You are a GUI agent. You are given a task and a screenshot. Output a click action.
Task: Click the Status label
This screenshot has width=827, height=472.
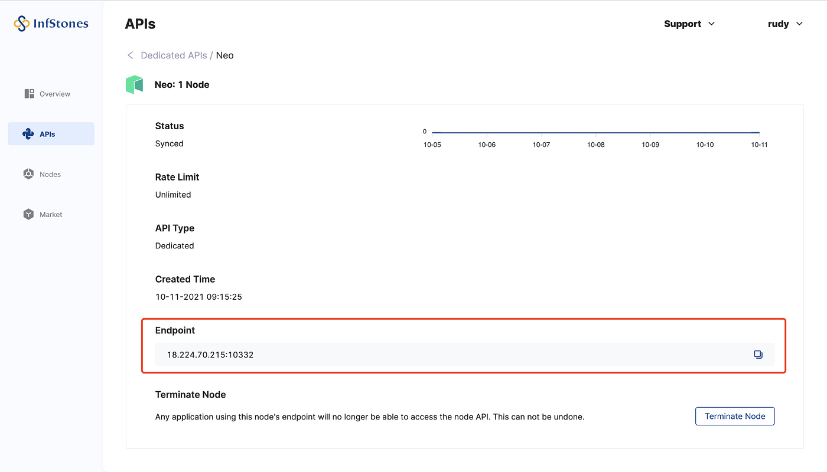pyautogui.click(x=170, y=126)
